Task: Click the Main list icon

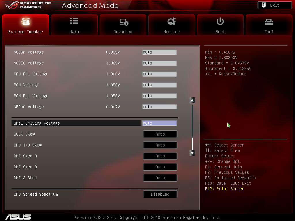Action: pyautogui.click(x=74, y=21)
